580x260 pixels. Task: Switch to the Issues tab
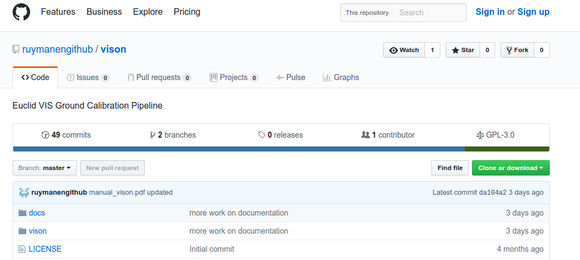click(88, 77)
